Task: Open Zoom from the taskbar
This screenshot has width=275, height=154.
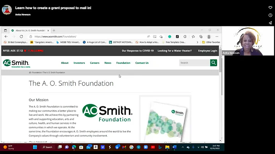Action: (146, 147)
